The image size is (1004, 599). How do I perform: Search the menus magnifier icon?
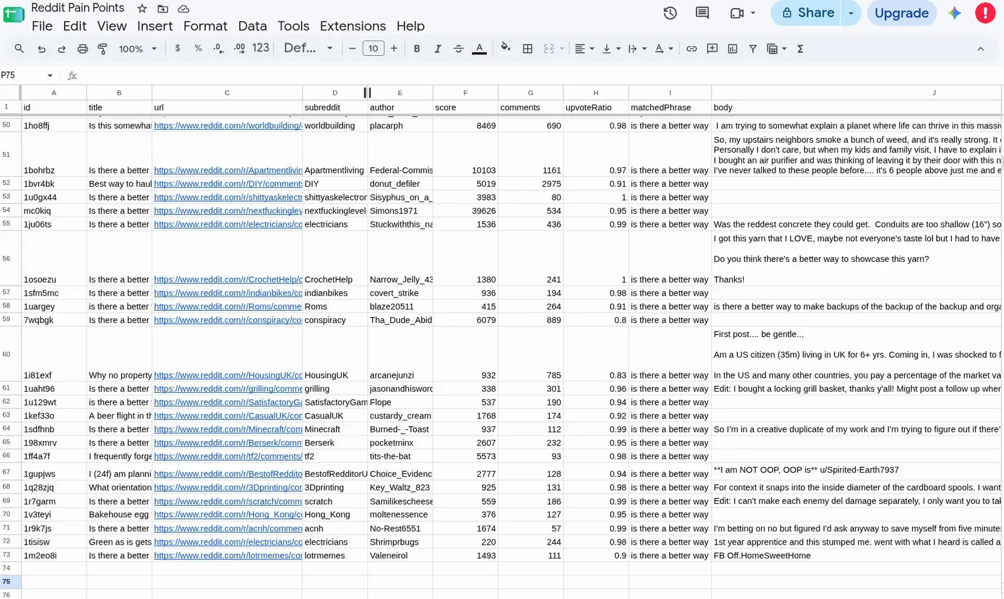pyautogui.click(x=19, y=49)
